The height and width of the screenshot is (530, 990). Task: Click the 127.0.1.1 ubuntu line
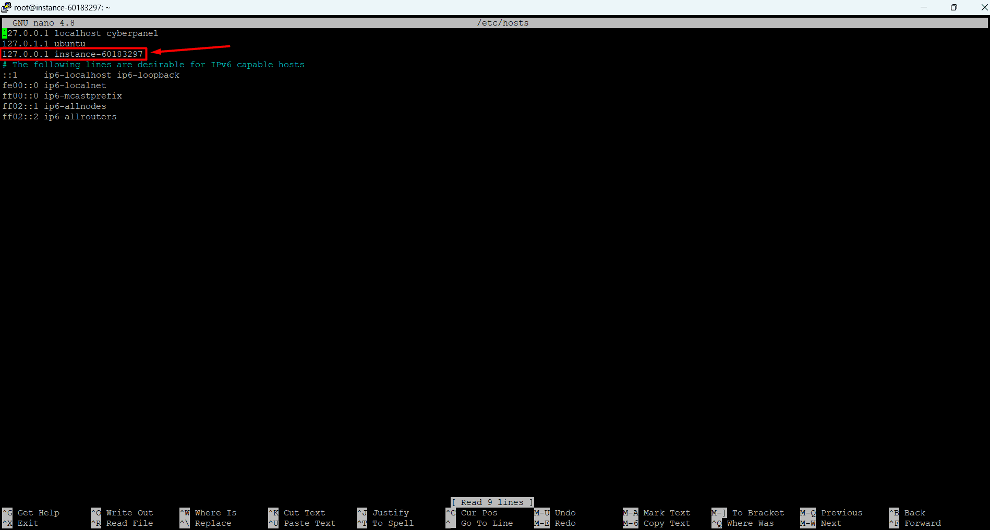(x=44, y=44)
